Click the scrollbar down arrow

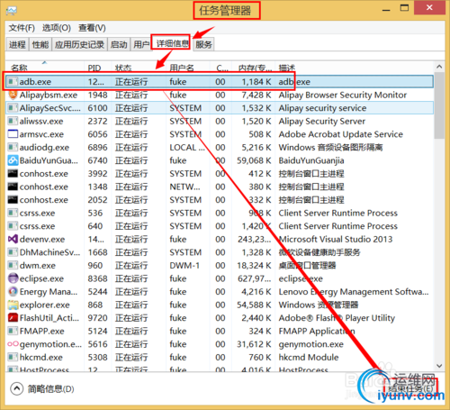coord(439,366)
